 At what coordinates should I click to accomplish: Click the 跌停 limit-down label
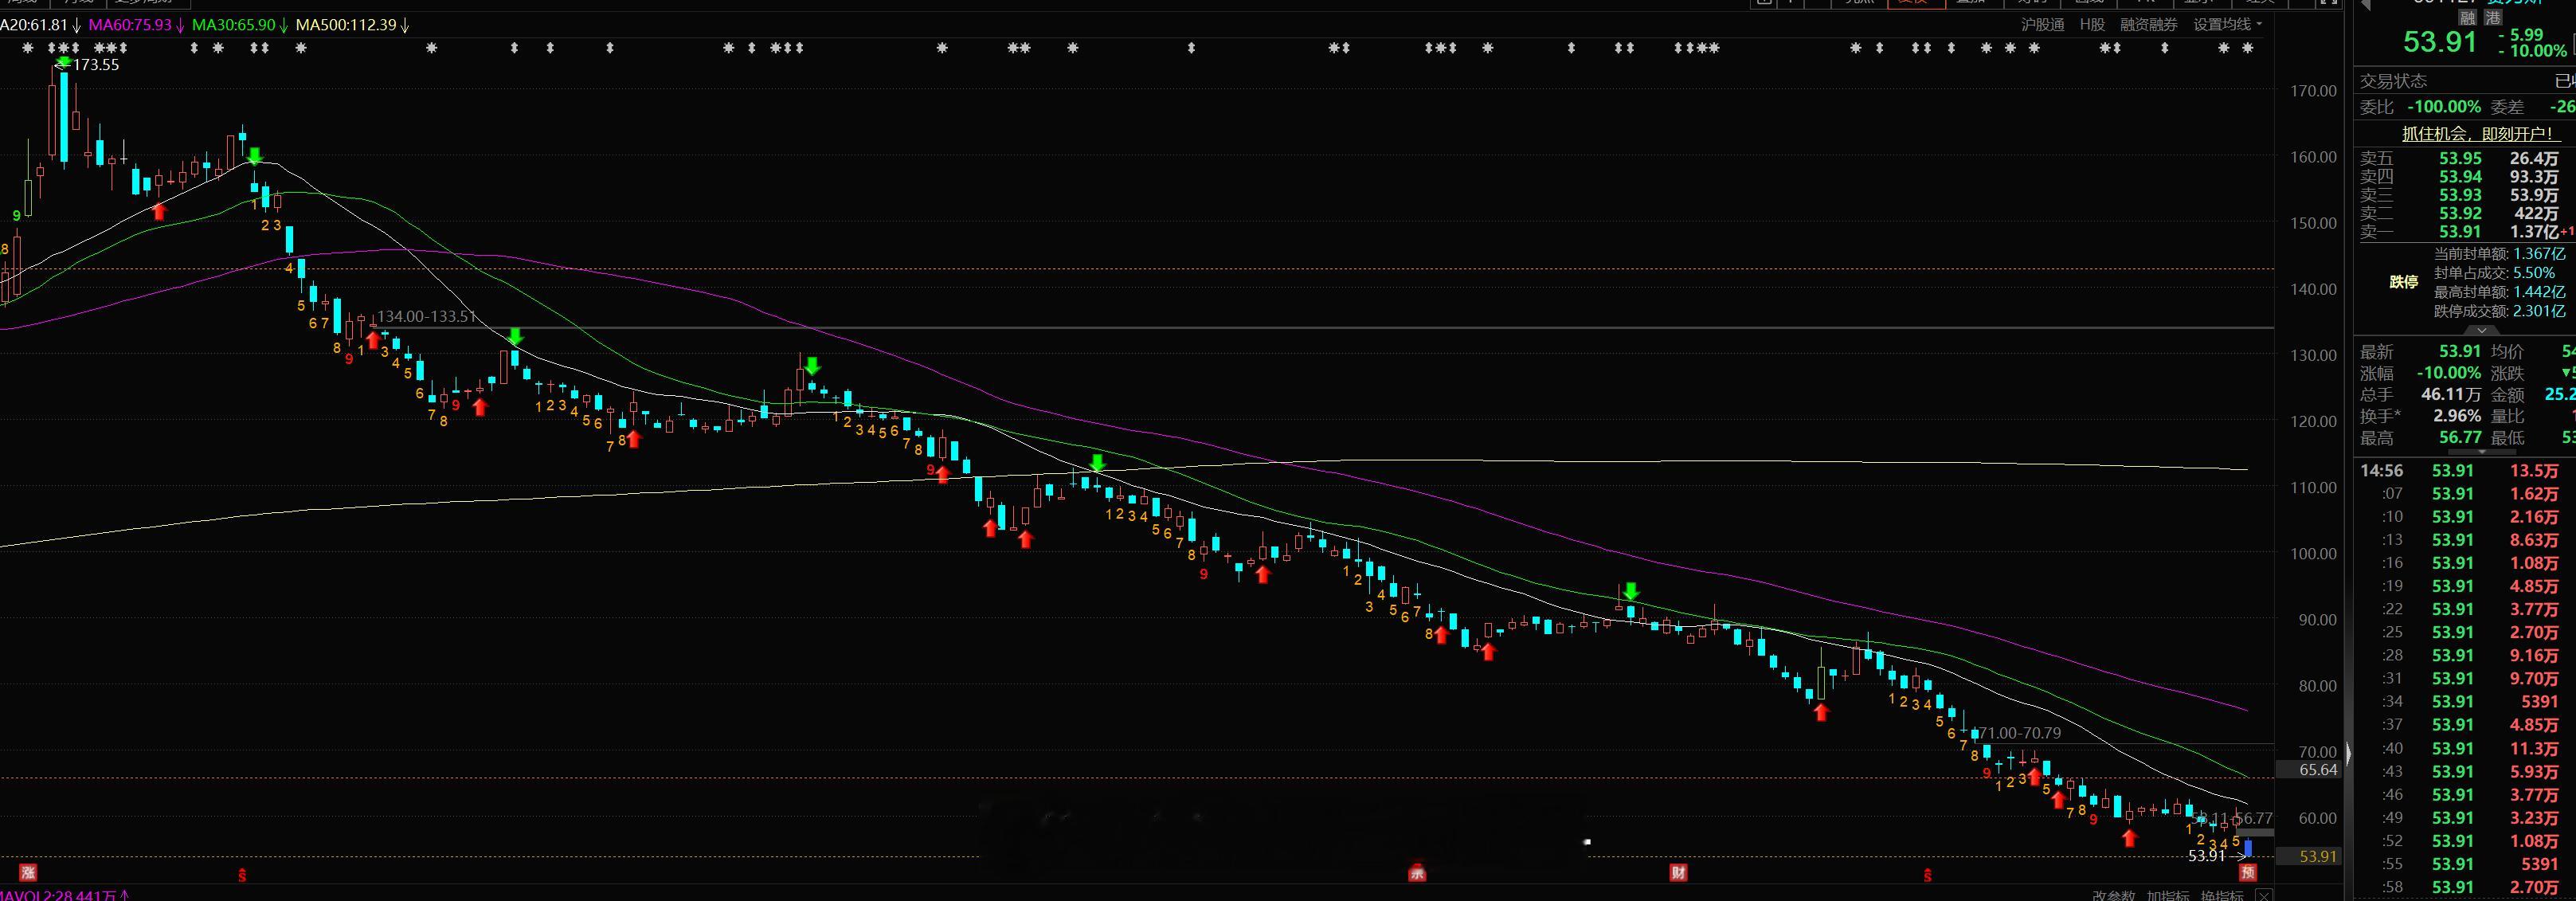[2404, 282]
